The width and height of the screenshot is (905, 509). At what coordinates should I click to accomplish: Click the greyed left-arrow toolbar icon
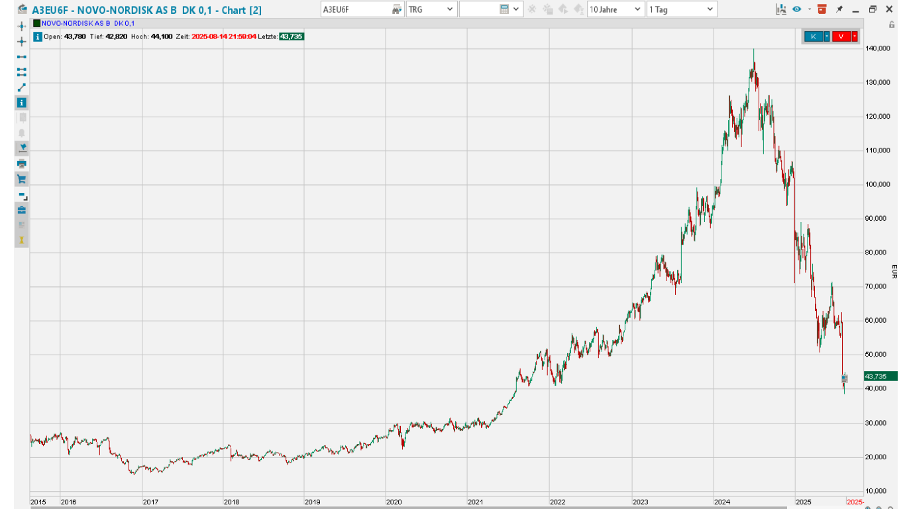point(563,9)
